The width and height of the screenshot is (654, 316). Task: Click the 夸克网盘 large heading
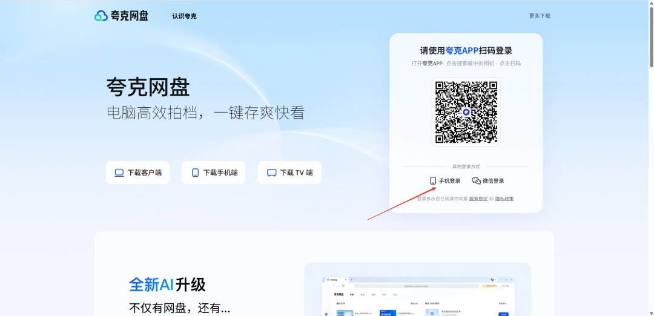click(x=148, y=88)
